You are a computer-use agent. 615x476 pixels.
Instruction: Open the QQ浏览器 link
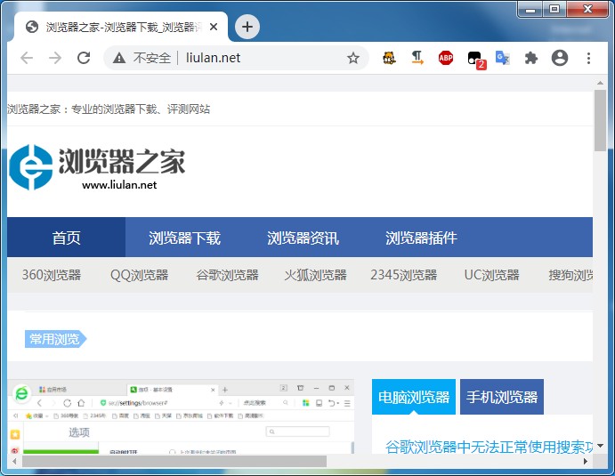(139, 275)
